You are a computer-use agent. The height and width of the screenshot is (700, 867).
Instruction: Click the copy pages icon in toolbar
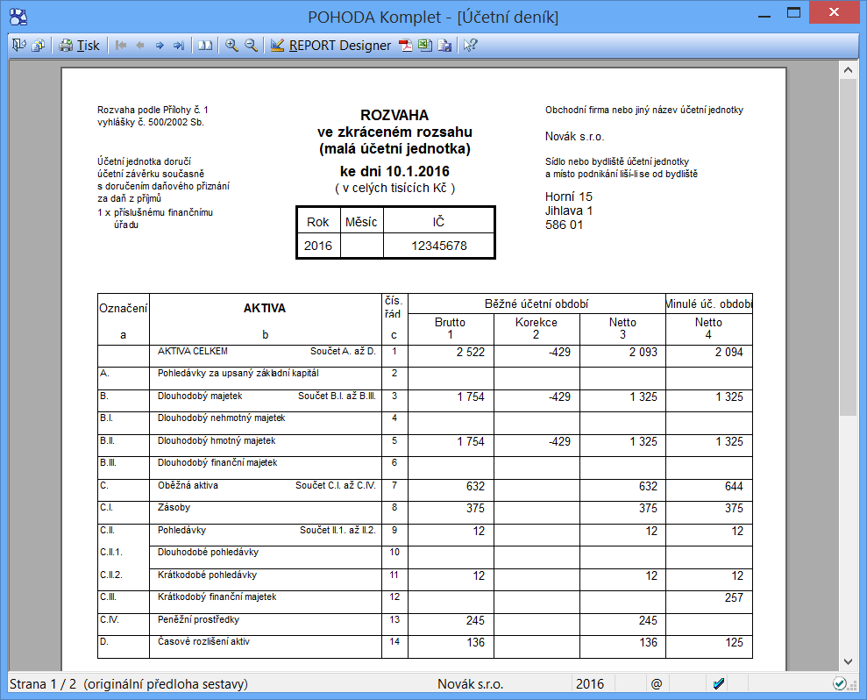pos(39,46)
